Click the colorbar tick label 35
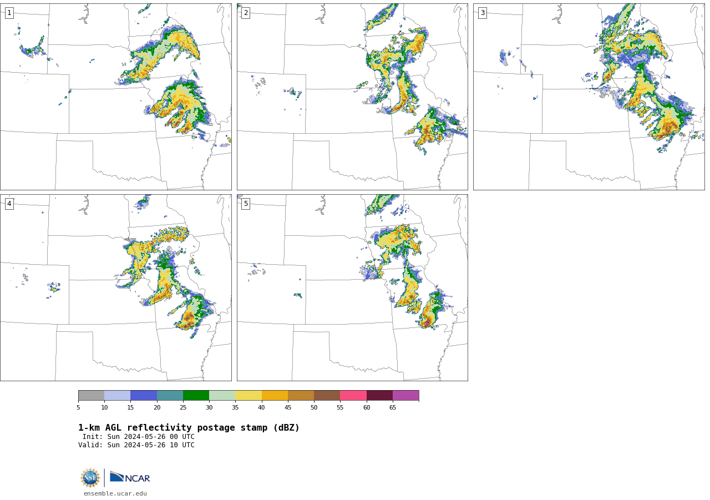 [235, 407]
